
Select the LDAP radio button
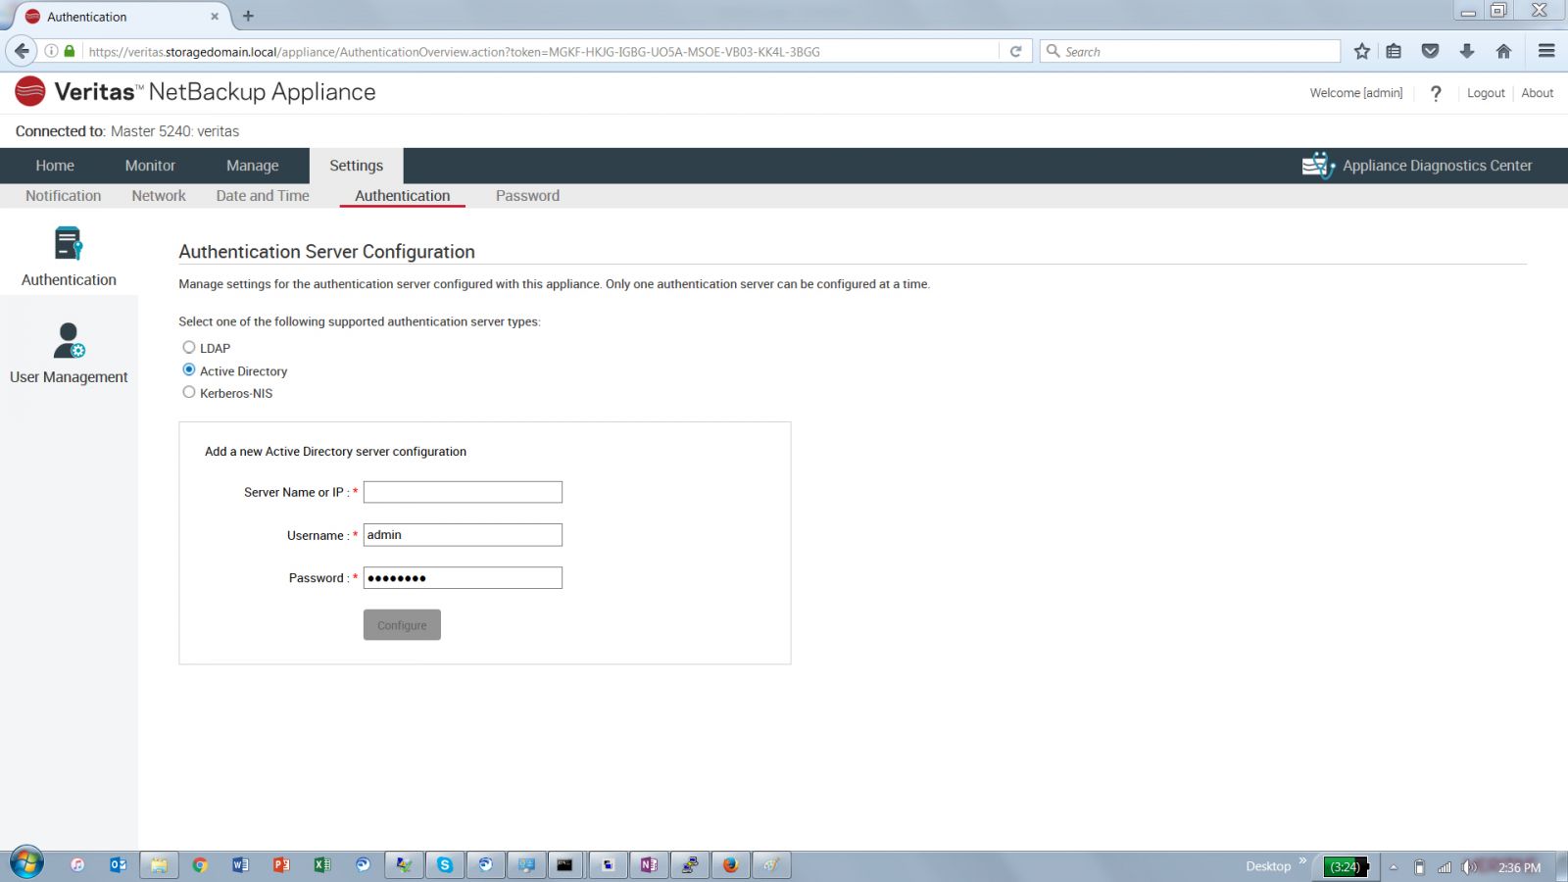point(189,347)
